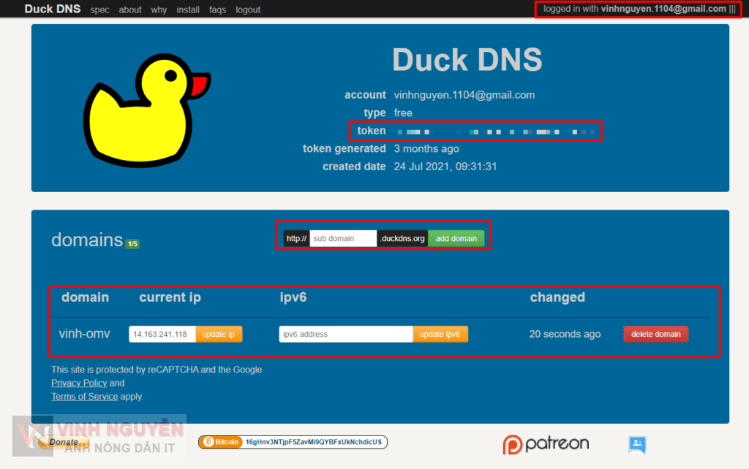
Task: Click logout in the top menu
Action: (x=248, y=9)
